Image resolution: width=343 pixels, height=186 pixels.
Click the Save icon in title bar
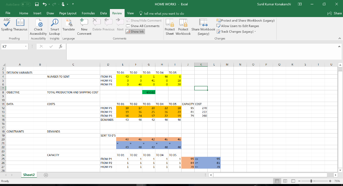click(x=37, y=4)
